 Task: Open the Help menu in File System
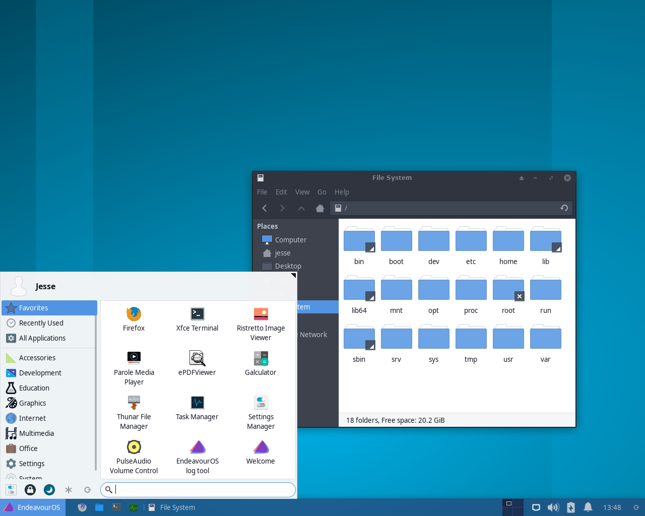pyautogui.click(x=342, y=192)
